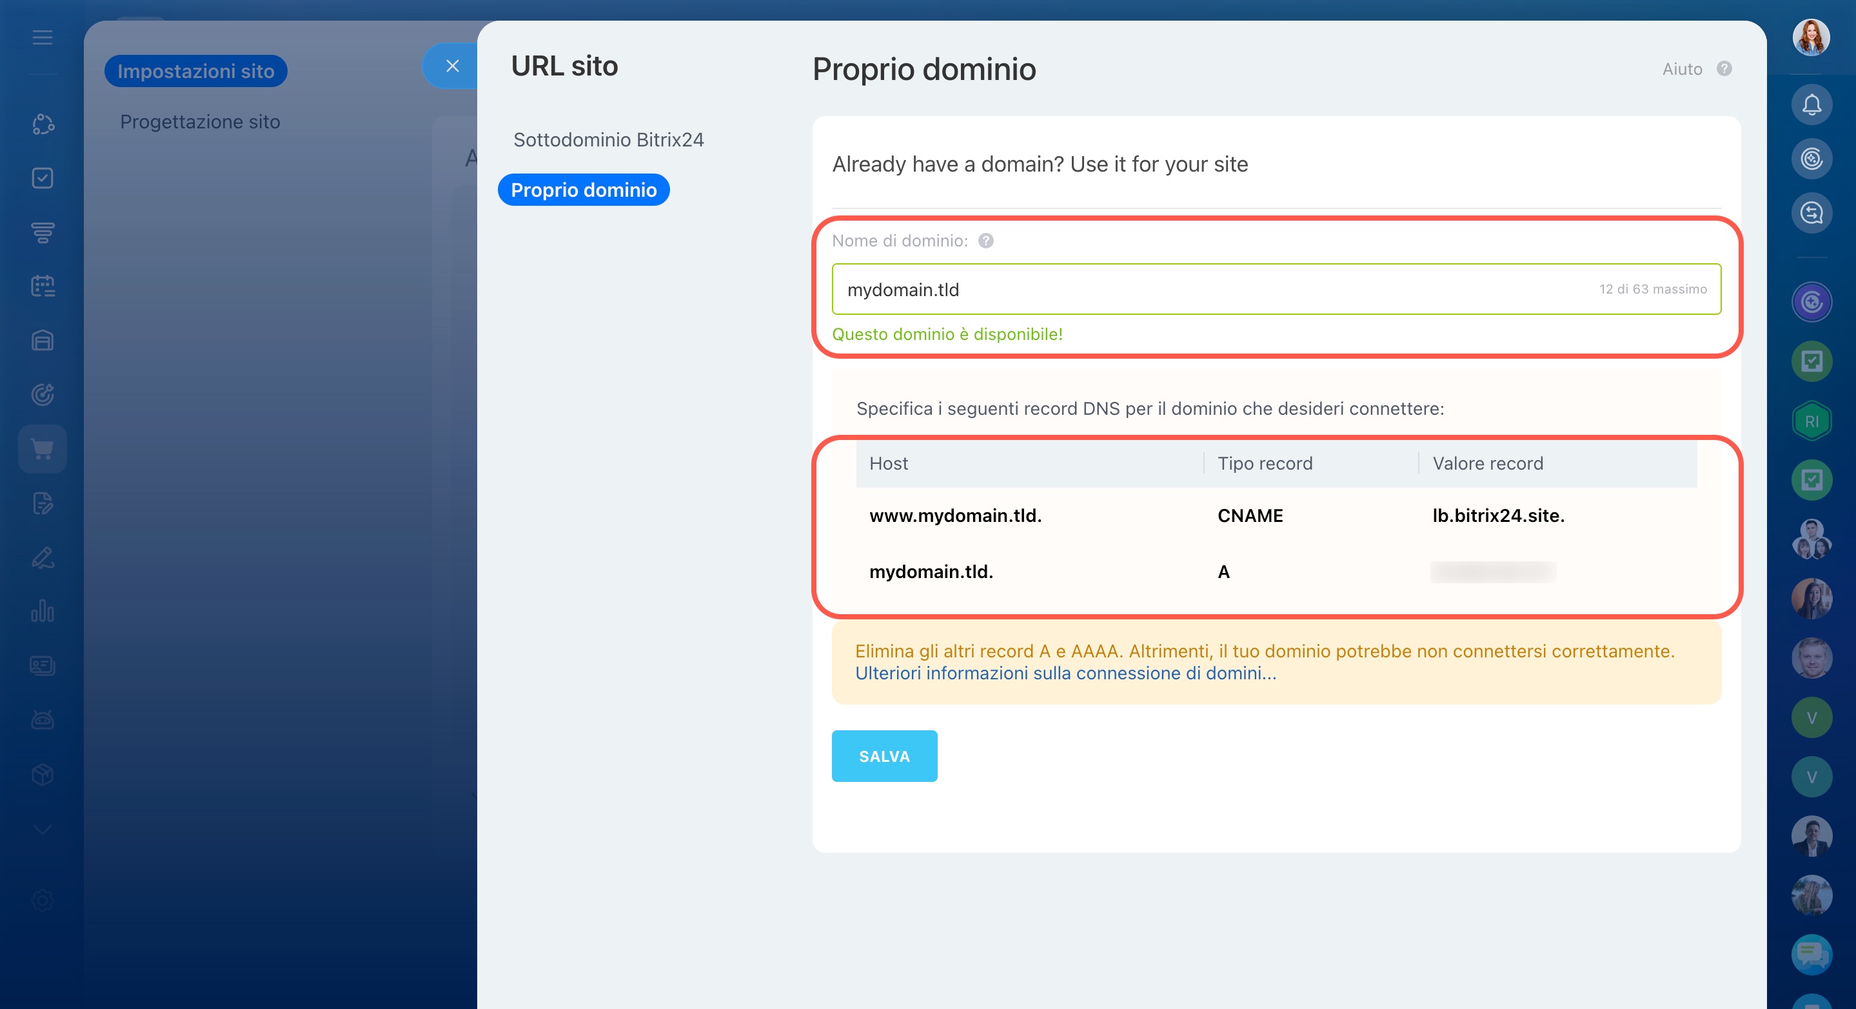Select the Sottodominio Bitrix24 tab
The height and width of the screenshot is (1009, 1856).
point(608,140)
